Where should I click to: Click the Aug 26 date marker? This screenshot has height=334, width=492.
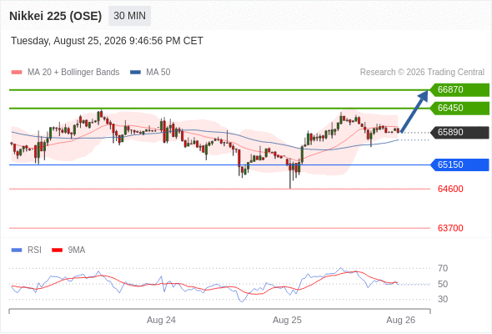click(x=401, y=320)
